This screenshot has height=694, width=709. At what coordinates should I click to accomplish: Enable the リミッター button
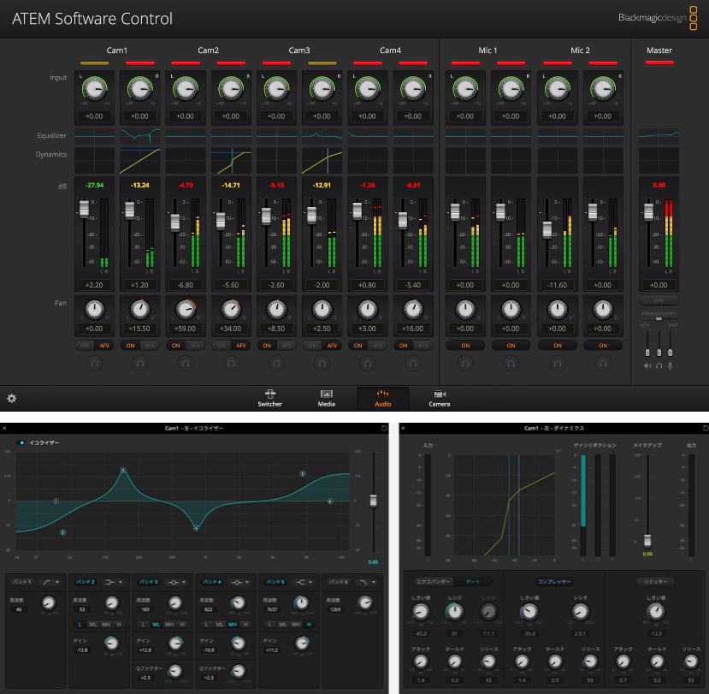[x=656, y=582]
